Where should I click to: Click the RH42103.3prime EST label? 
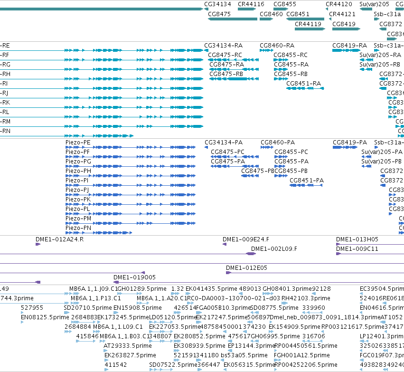coord(306,298)
